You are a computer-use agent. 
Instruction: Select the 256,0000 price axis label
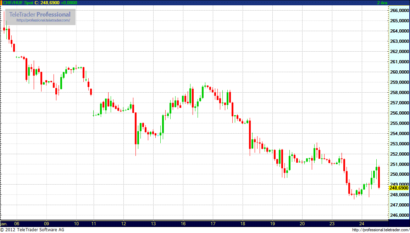point(399,113)
